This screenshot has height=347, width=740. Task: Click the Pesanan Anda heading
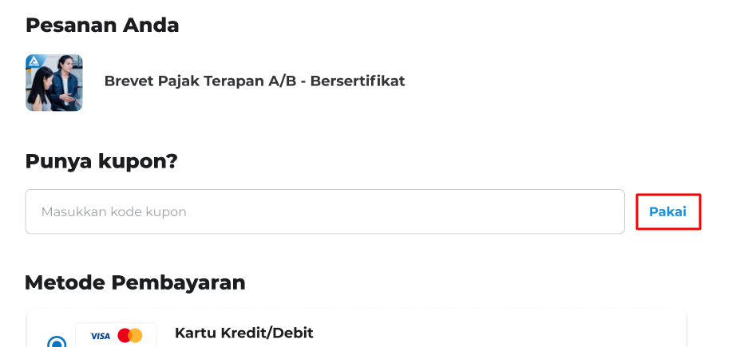pos(102,25)
